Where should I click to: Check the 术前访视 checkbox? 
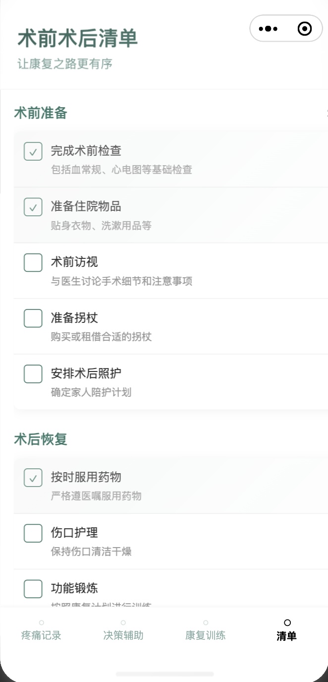click(x=33, y=262)
